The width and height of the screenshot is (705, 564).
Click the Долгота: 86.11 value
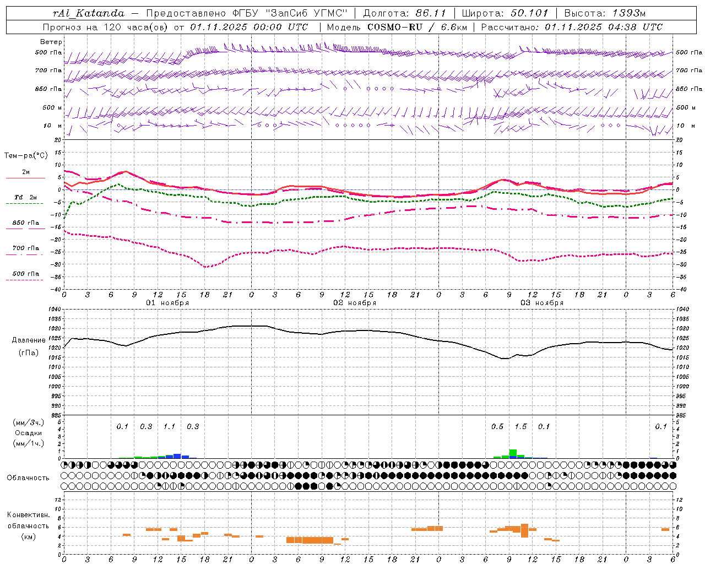[x=404, y=13]
